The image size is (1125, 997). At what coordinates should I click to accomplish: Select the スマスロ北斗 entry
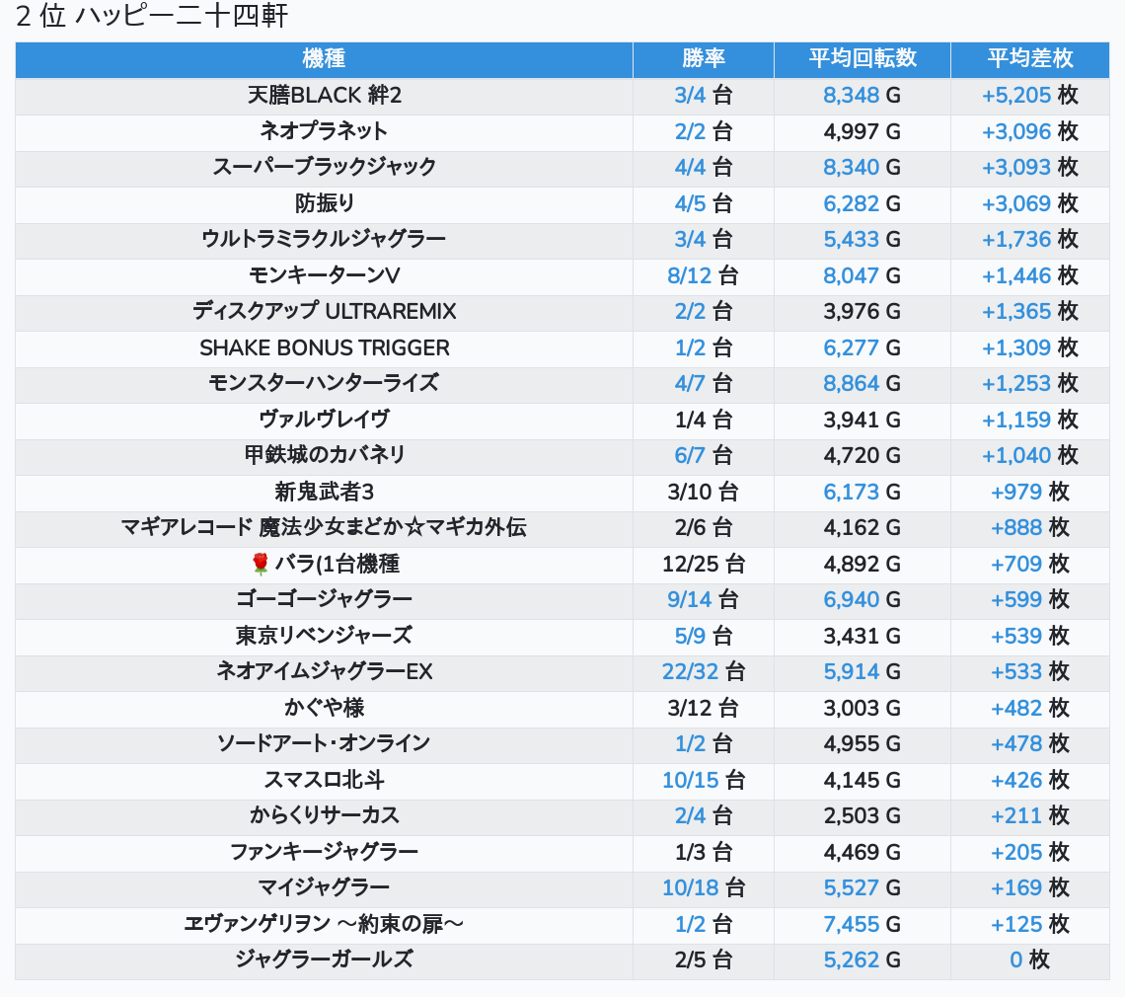[324, 780]
